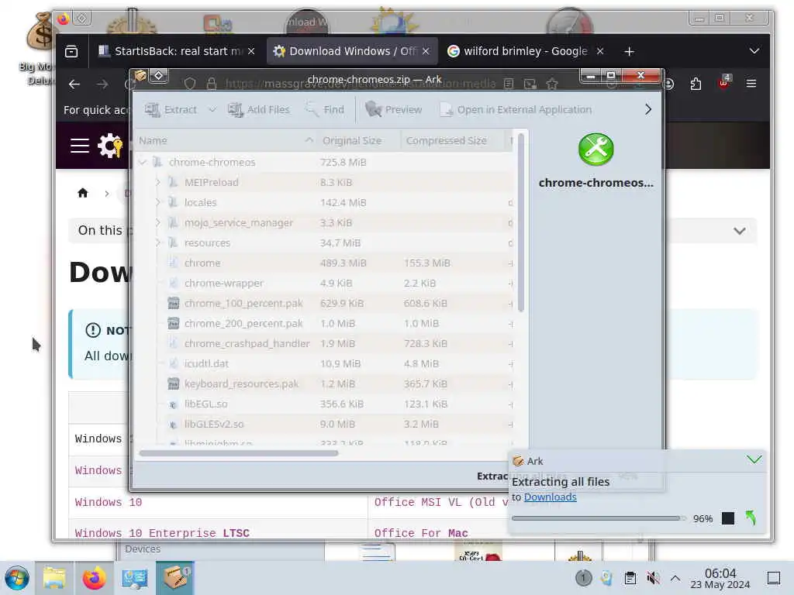The width and height of the screenshot is (794, 595).
Task: Open Windows 10 link on webpage
Action: (109, 502)
